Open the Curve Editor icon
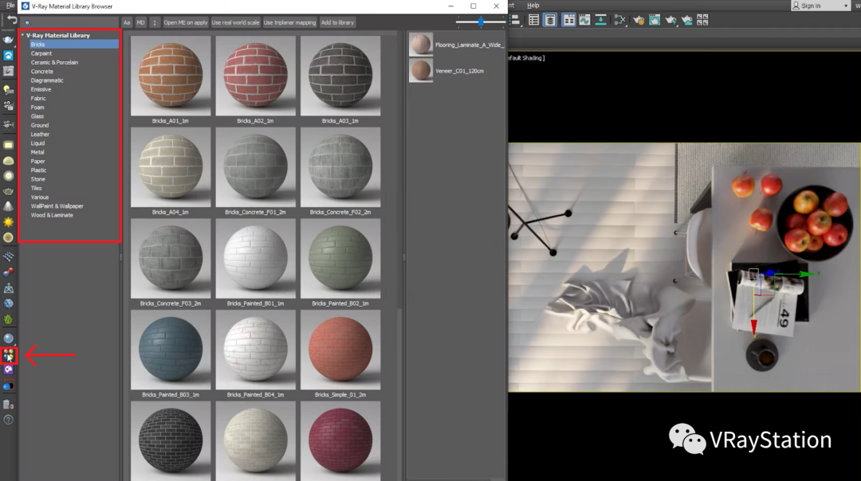 [x=585, y=20]
